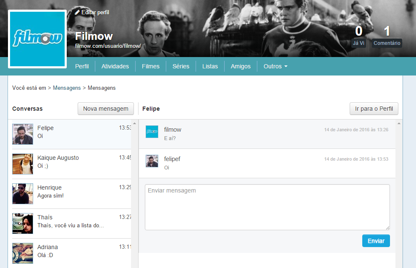Viewport: 416px width, 268px height.
Task: Click the Nova mensagem button
Action: pos(106,109)
